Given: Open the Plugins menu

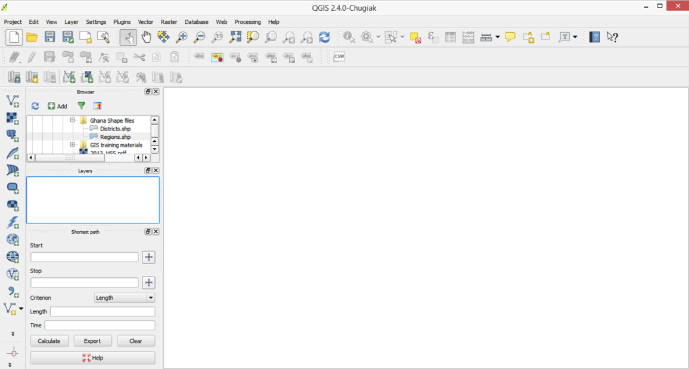Looking at the screenshot, I should (x=122, y=21).
